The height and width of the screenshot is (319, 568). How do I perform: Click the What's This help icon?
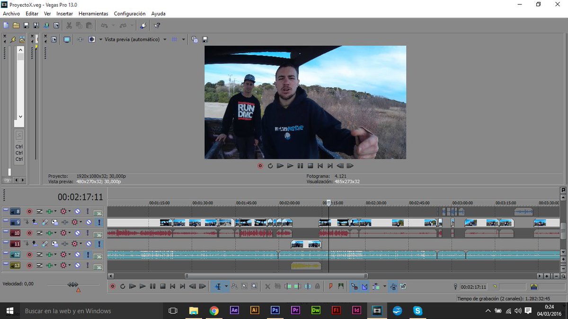[x=157, y=26]
